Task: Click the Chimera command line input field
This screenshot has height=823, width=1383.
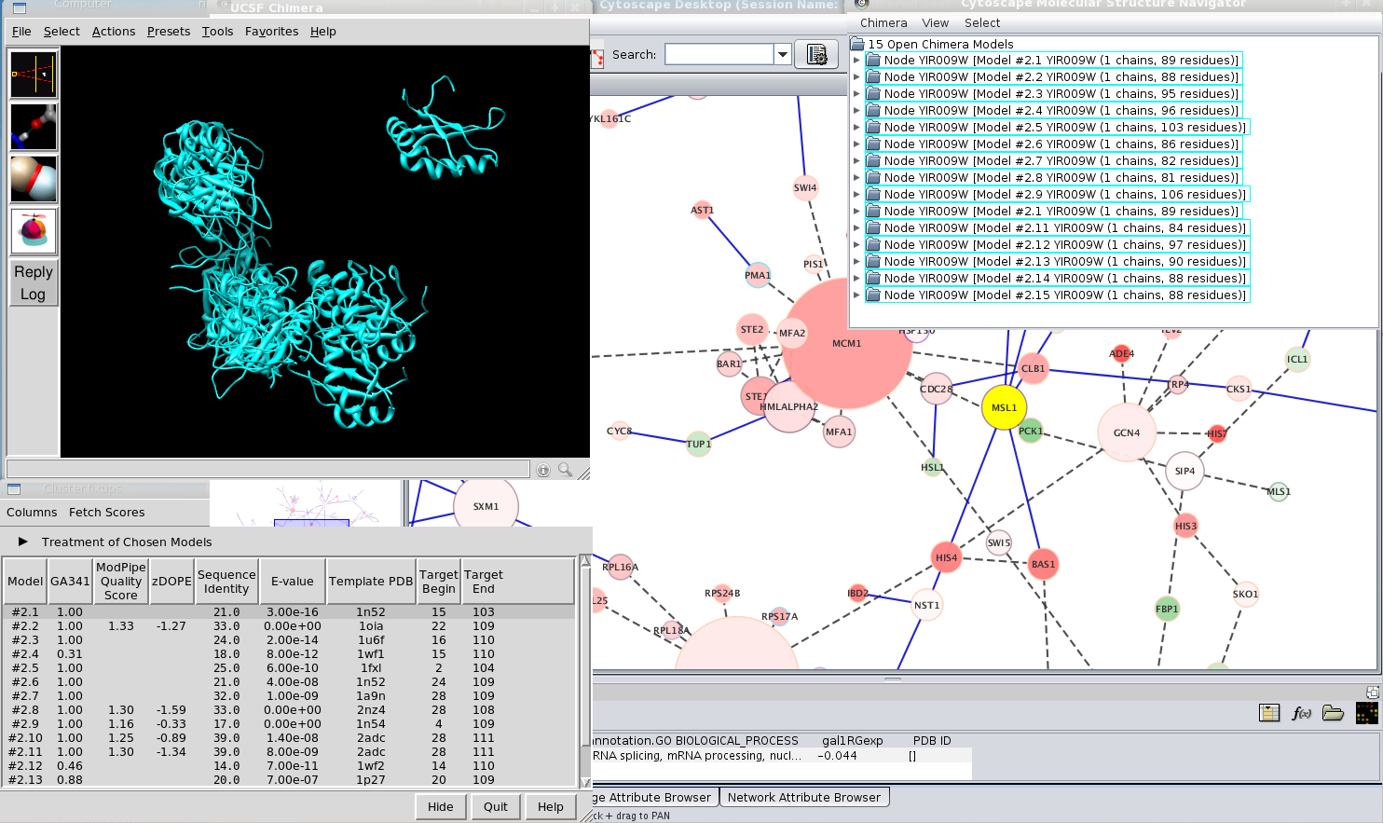Action: (x=268, y=470)
